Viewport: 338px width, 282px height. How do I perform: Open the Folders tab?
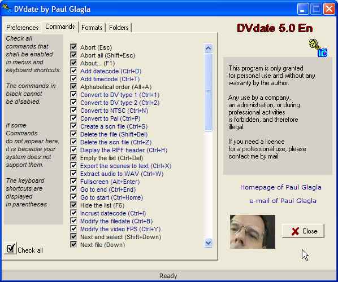tap(119, 28)
